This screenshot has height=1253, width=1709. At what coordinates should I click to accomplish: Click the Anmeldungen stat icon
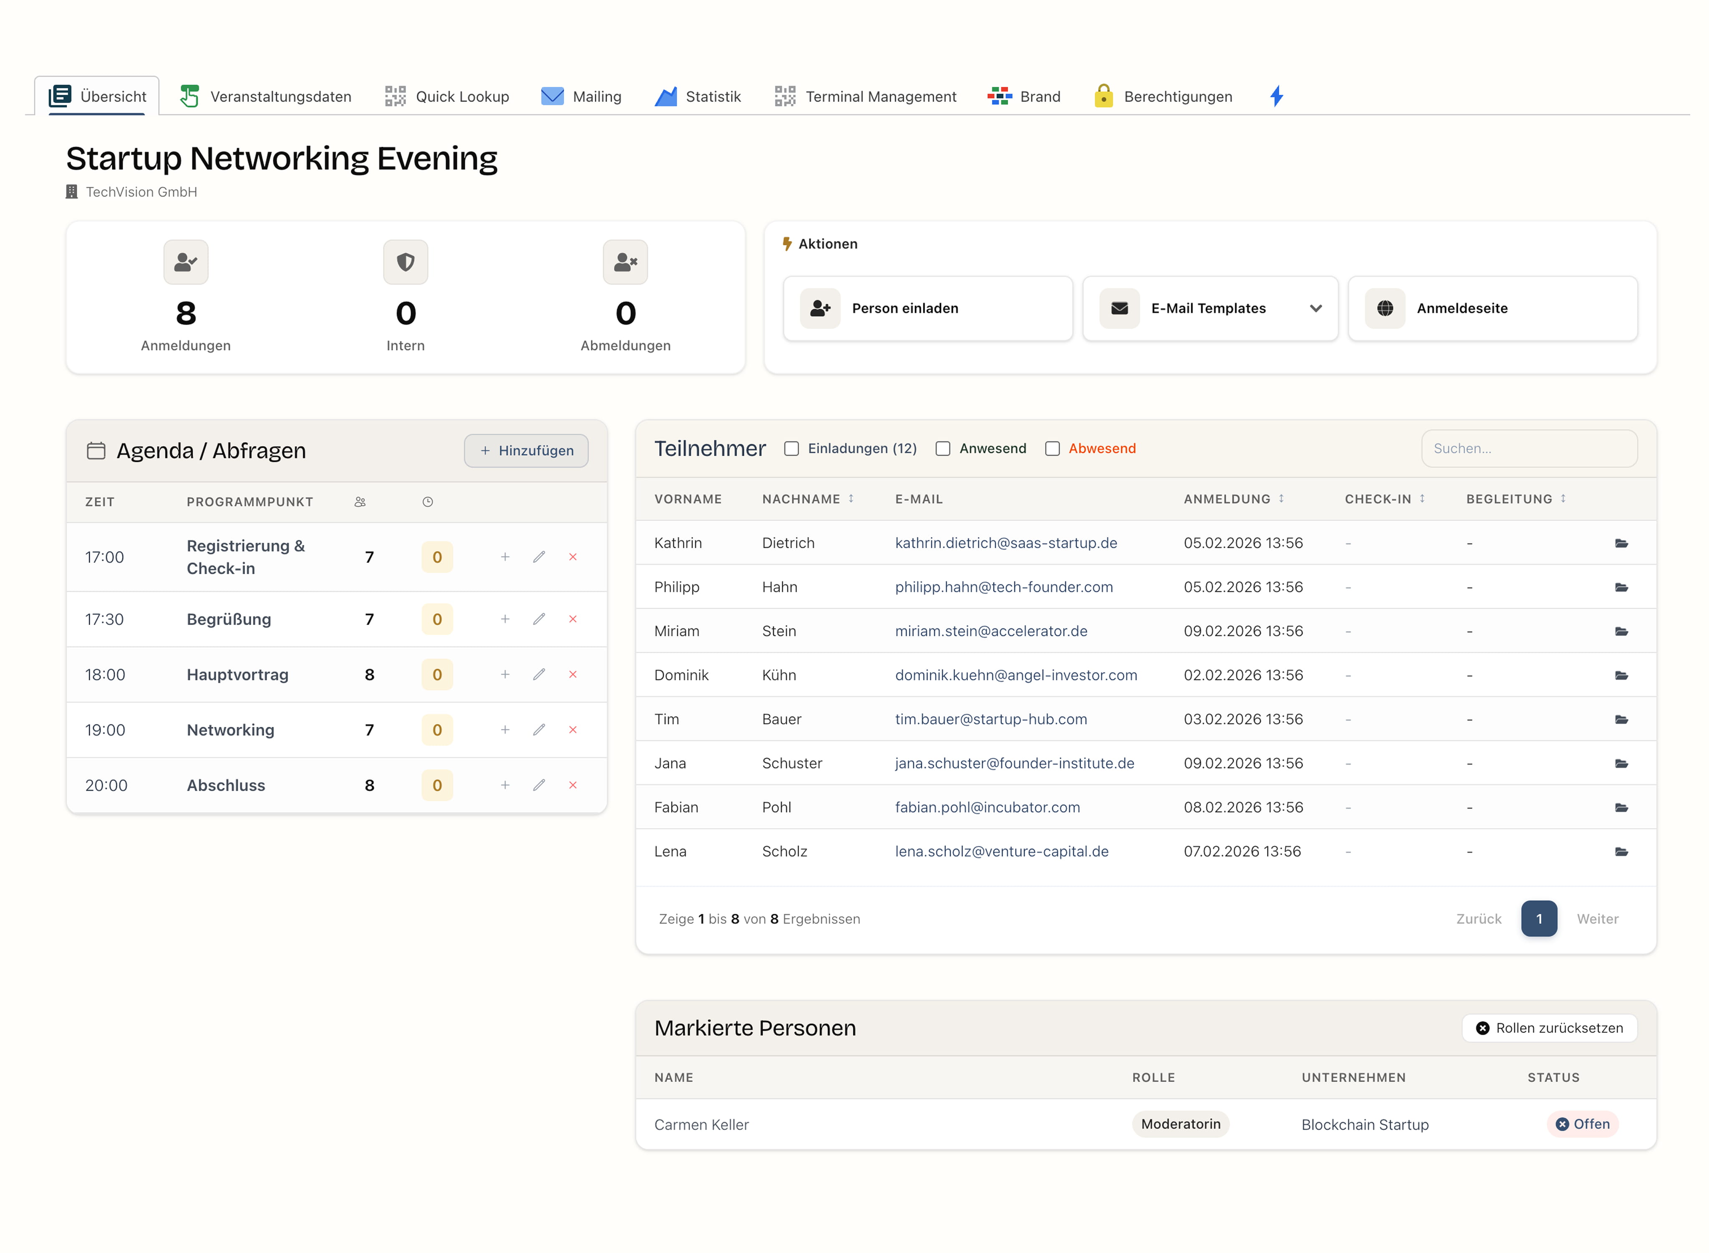(186, 262)
